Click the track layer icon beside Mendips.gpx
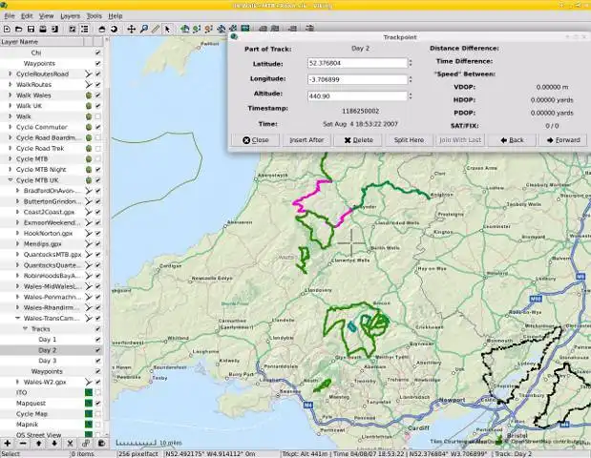The width and height of the screenshot is (591, 458). pyautogui.click(x=89, y=243)
